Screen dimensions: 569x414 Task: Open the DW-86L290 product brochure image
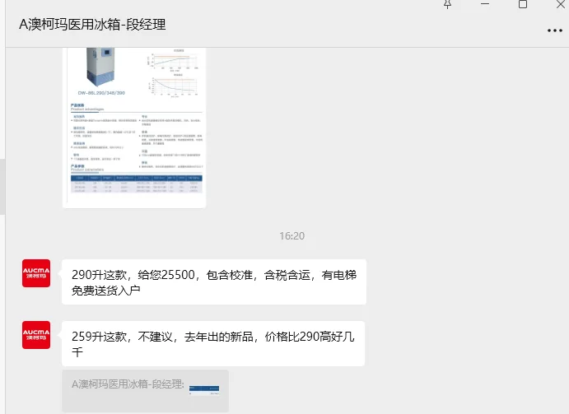click(134, 128)
